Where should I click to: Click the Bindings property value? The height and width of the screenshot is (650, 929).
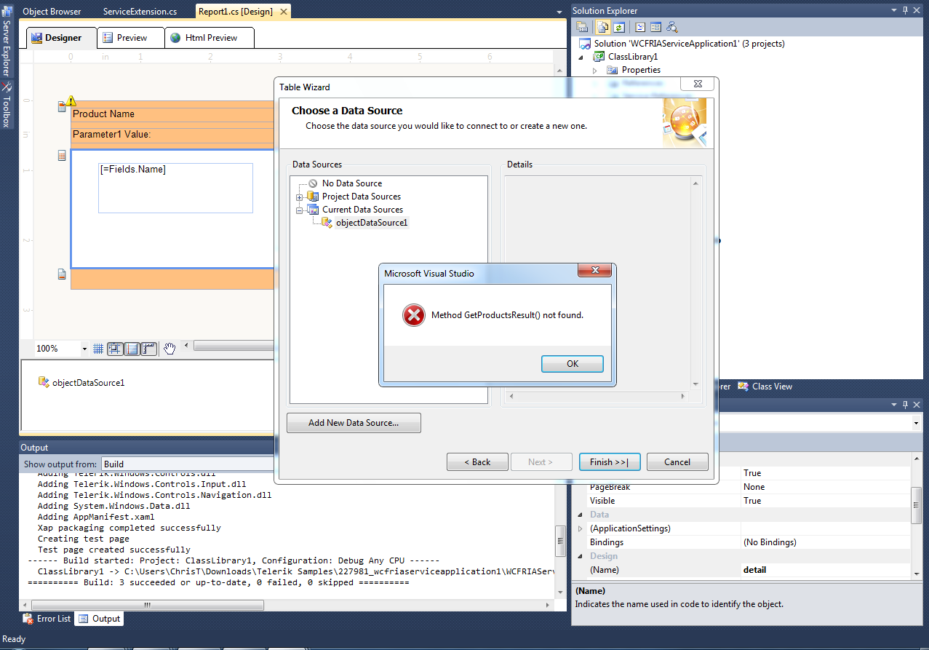point(826,542)
